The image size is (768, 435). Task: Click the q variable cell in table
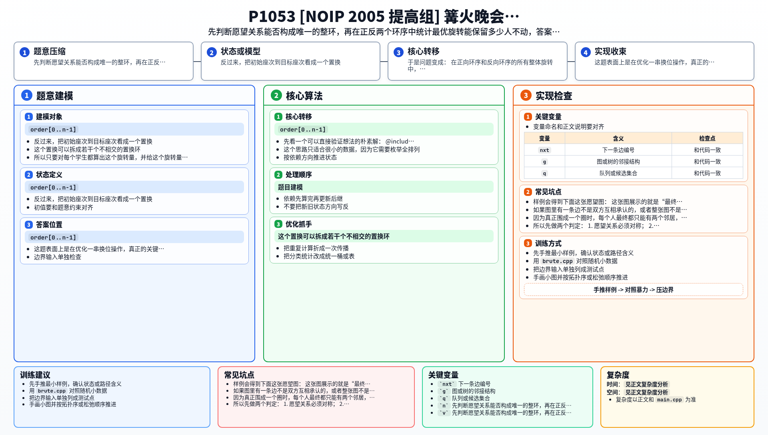(544, 173)
